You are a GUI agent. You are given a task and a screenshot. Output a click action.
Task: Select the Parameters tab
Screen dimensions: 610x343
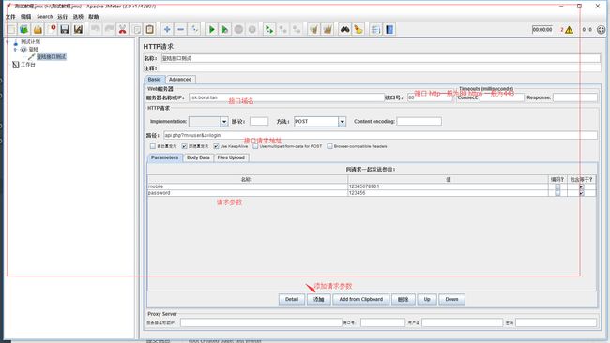click(164, 157)
